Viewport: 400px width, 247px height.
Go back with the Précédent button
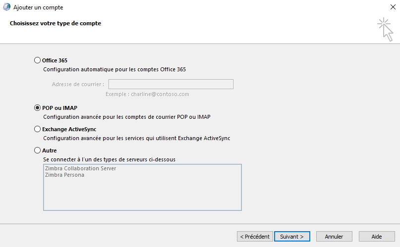[x=255, y=237]
